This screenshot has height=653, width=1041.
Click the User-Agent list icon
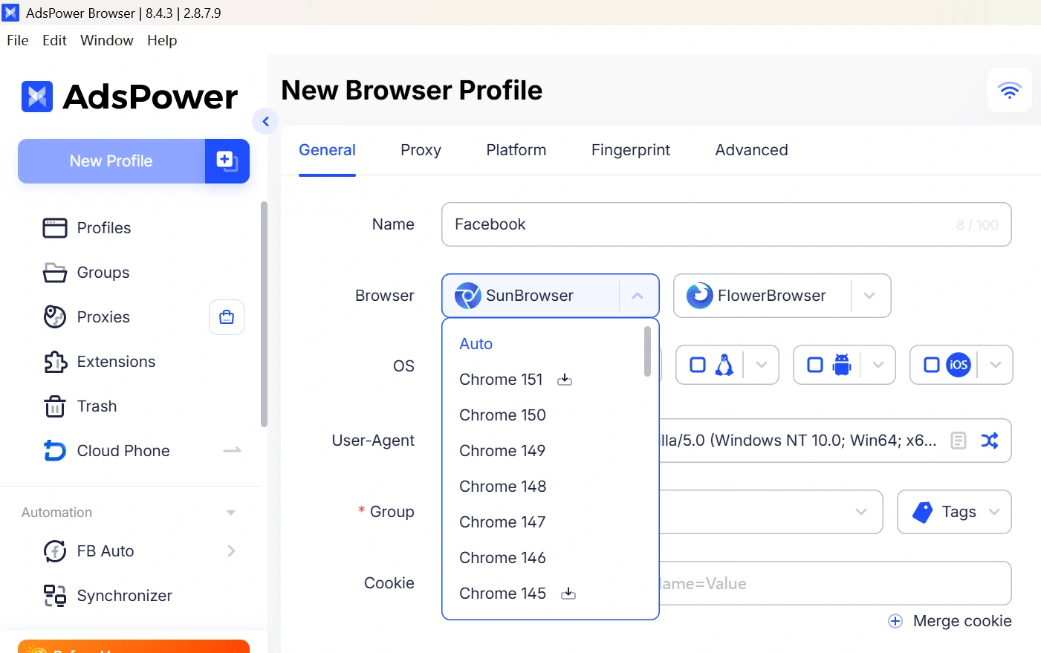(959, 441)
